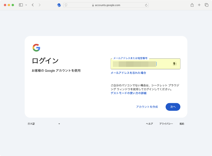Close the Safari window
The image size is (212, 156).
tap(5, 5)
